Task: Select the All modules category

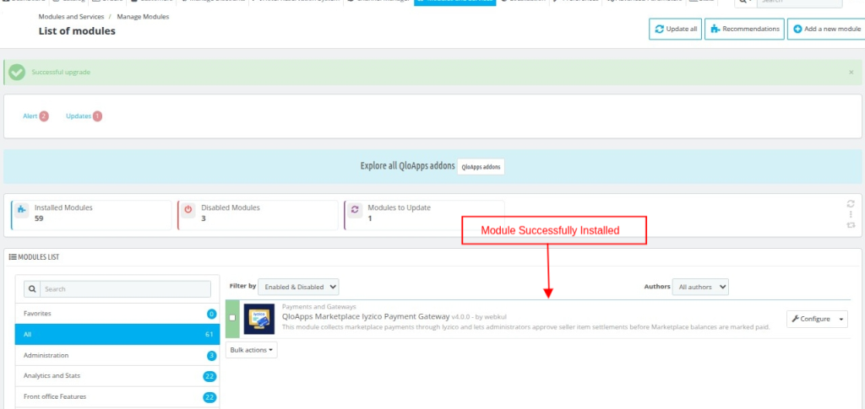Action: pos(117,334)
